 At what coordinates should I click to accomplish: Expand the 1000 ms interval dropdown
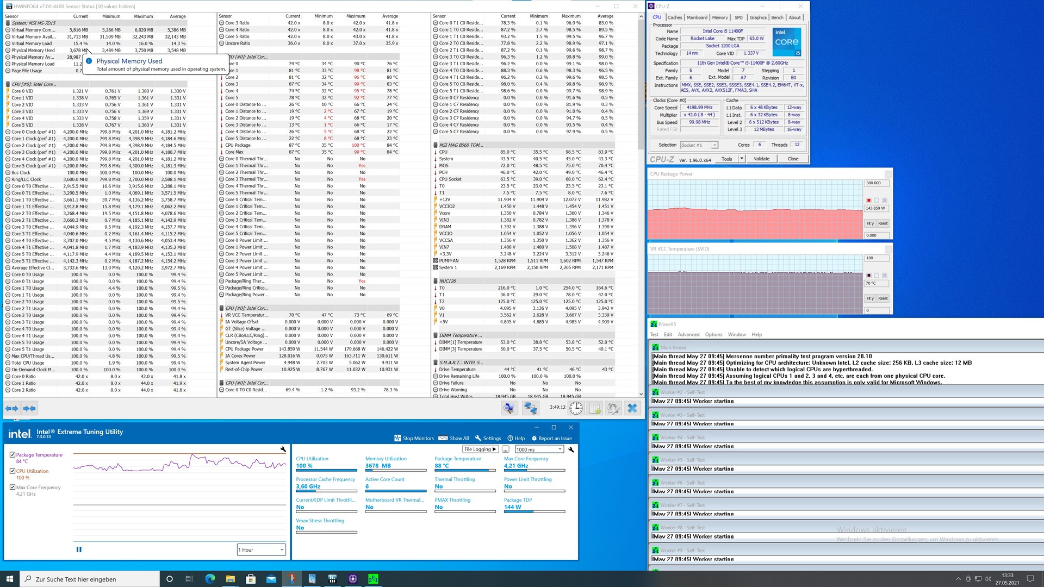coord(539,449)
